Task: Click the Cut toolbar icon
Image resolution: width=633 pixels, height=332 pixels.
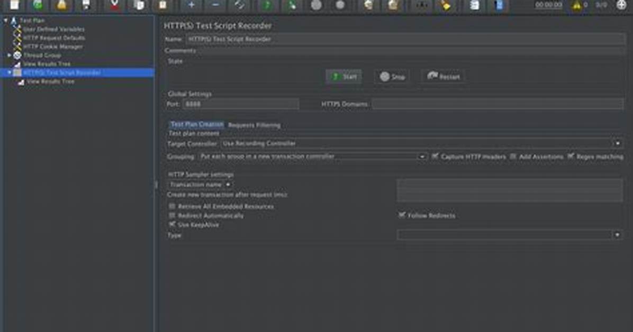Action: point(115,5)
